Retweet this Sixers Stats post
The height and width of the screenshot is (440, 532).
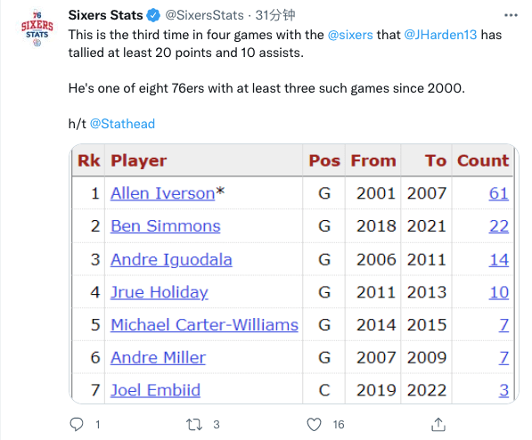[x=194, y=424]
